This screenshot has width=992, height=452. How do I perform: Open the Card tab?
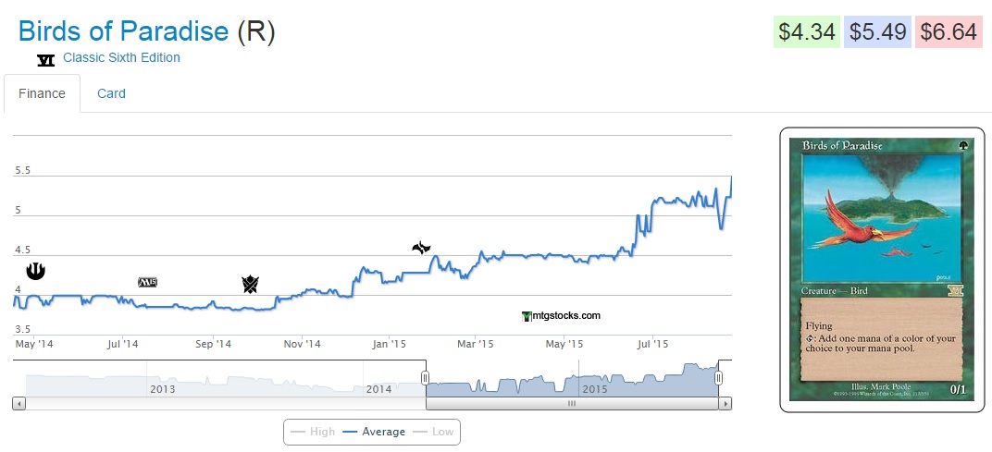click(x=111, y=93)
